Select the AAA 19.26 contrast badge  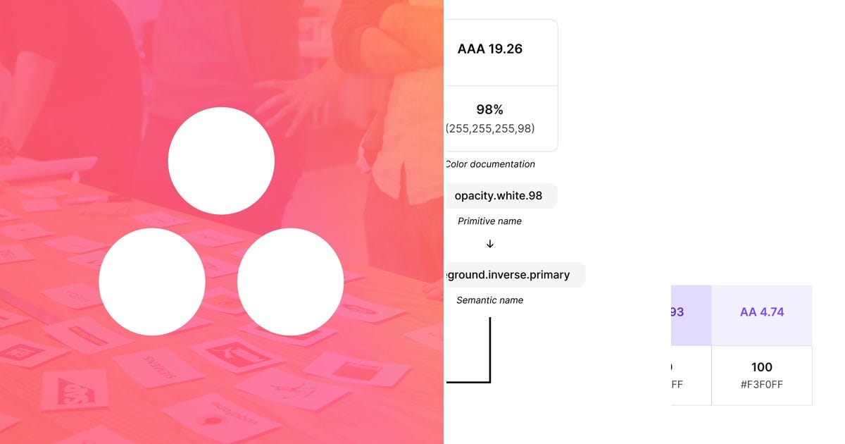(491, 49)
